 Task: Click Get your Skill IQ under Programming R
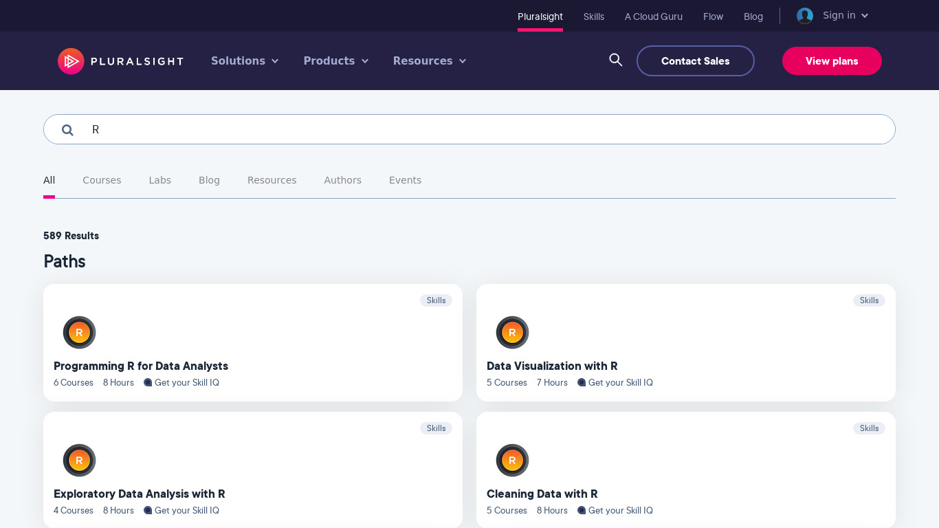point(187,383)
